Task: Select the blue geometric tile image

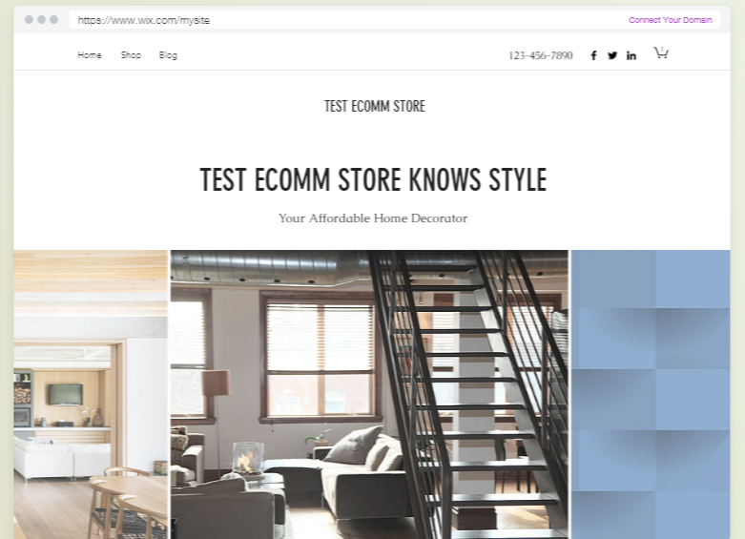Action: 651,395
